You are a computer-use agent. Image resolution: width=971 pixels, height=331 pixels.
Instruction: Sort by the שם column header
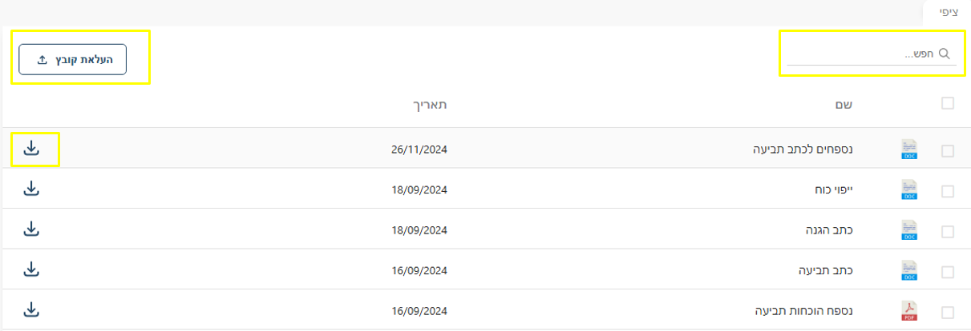[x=844, y=104]
